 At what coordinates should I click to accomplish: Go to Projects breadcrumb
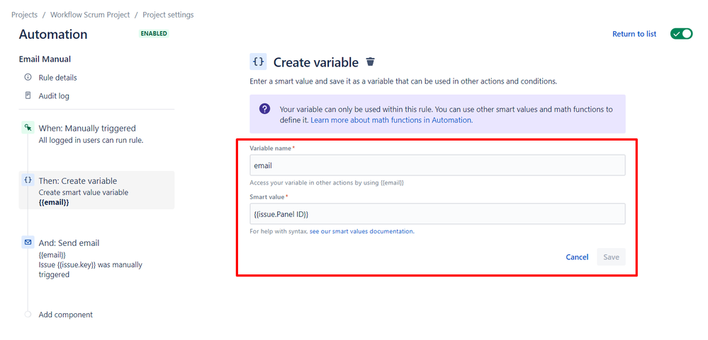(x=24, y=15)
